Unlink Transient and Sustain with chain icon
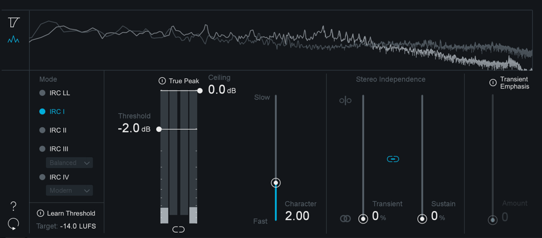Image resolution: width=542 pixels, height=238 pixels. [393, 159]
